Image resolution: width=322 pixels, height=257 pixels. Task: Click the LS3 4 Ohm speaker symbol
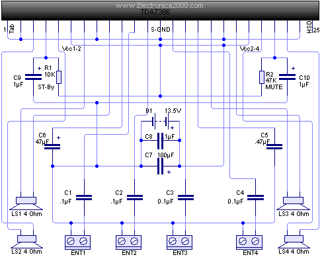pos(293,203)
